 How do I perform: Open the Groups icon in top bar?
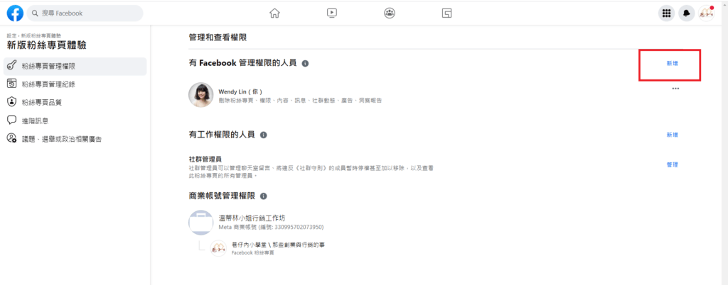(390, 13)
